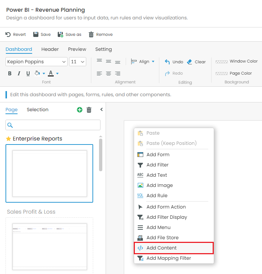Screen dimensions: 262x274
Task: Click the Remove dashboard icon
Action: point(91,34)
